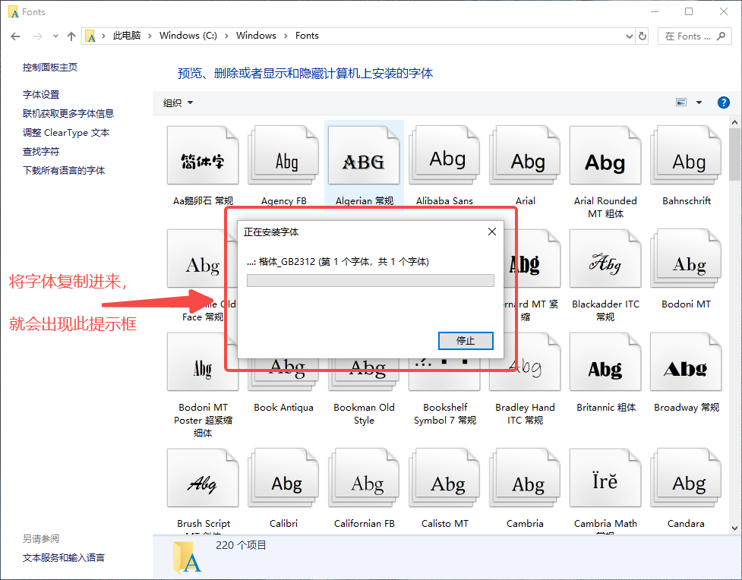This screenshot has width=742, height=580.
Task: Select the Agency FB font icon
Action: click(x=283, y=156)
